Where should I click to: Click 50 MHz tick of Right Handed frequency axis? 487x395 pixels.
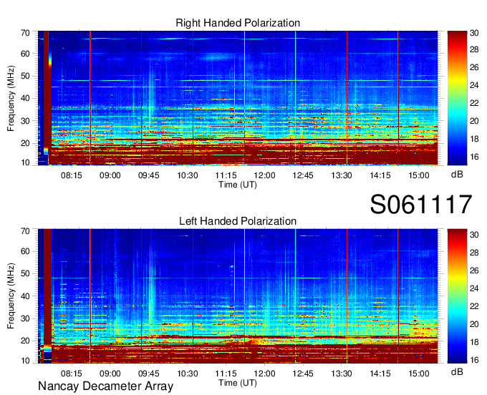coord(25,77)
